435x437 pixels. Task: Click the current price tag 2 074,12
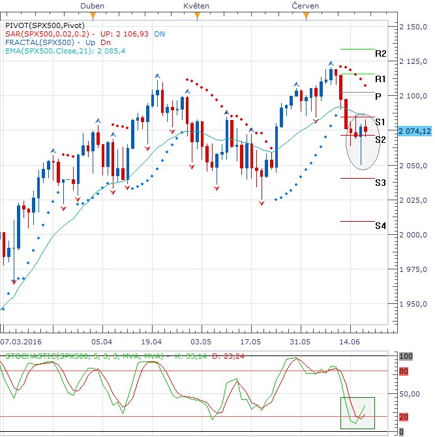(415, 131)
